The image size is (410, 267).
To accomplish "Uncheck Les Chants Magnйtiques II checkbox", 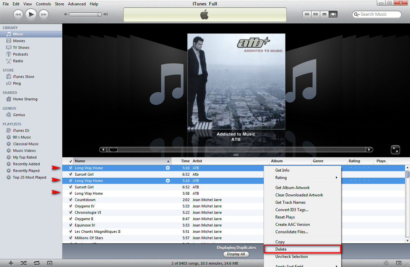I will 71,232.
